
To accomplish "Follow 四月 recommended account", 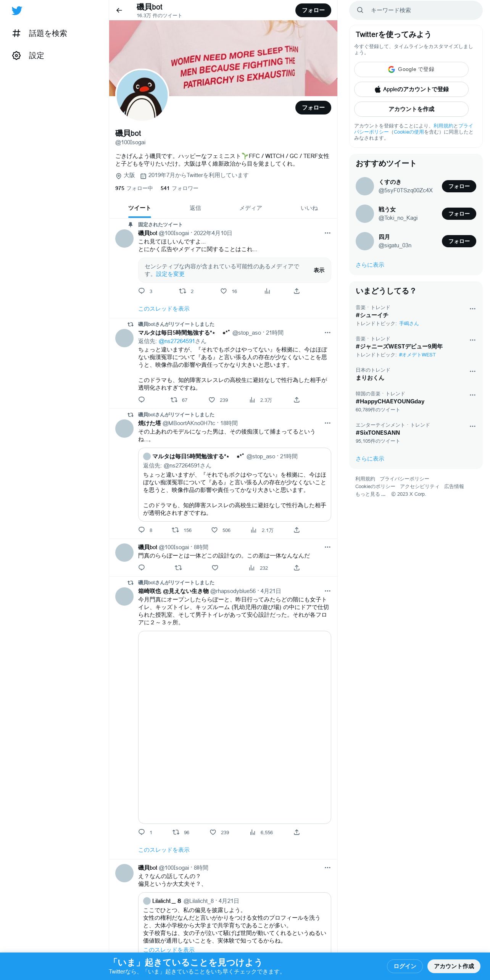I will [x=459, y=241].
